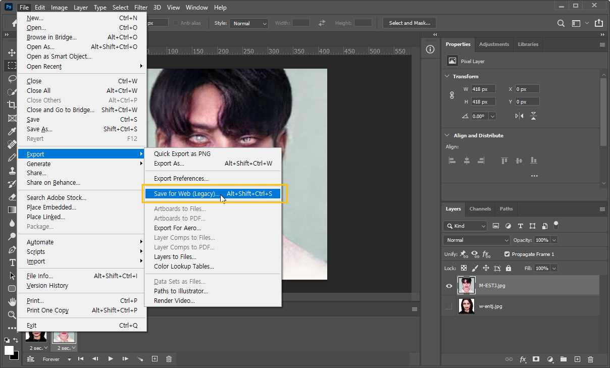
Task: Change the Forever loop count dropdown
Action: [x=51, y=359]
